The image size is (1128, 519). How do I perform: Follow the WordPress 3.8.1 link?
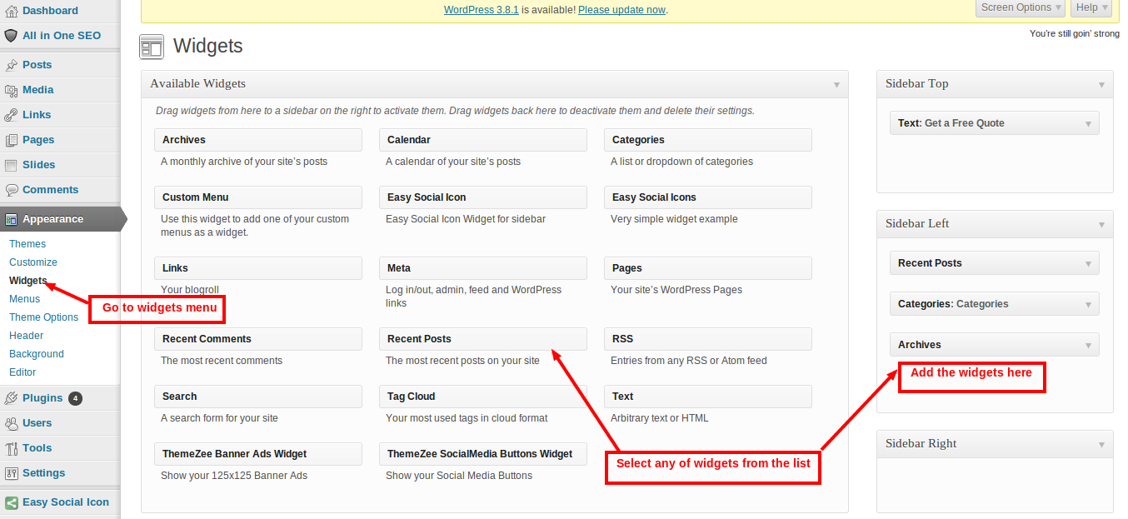click(482, 10)
